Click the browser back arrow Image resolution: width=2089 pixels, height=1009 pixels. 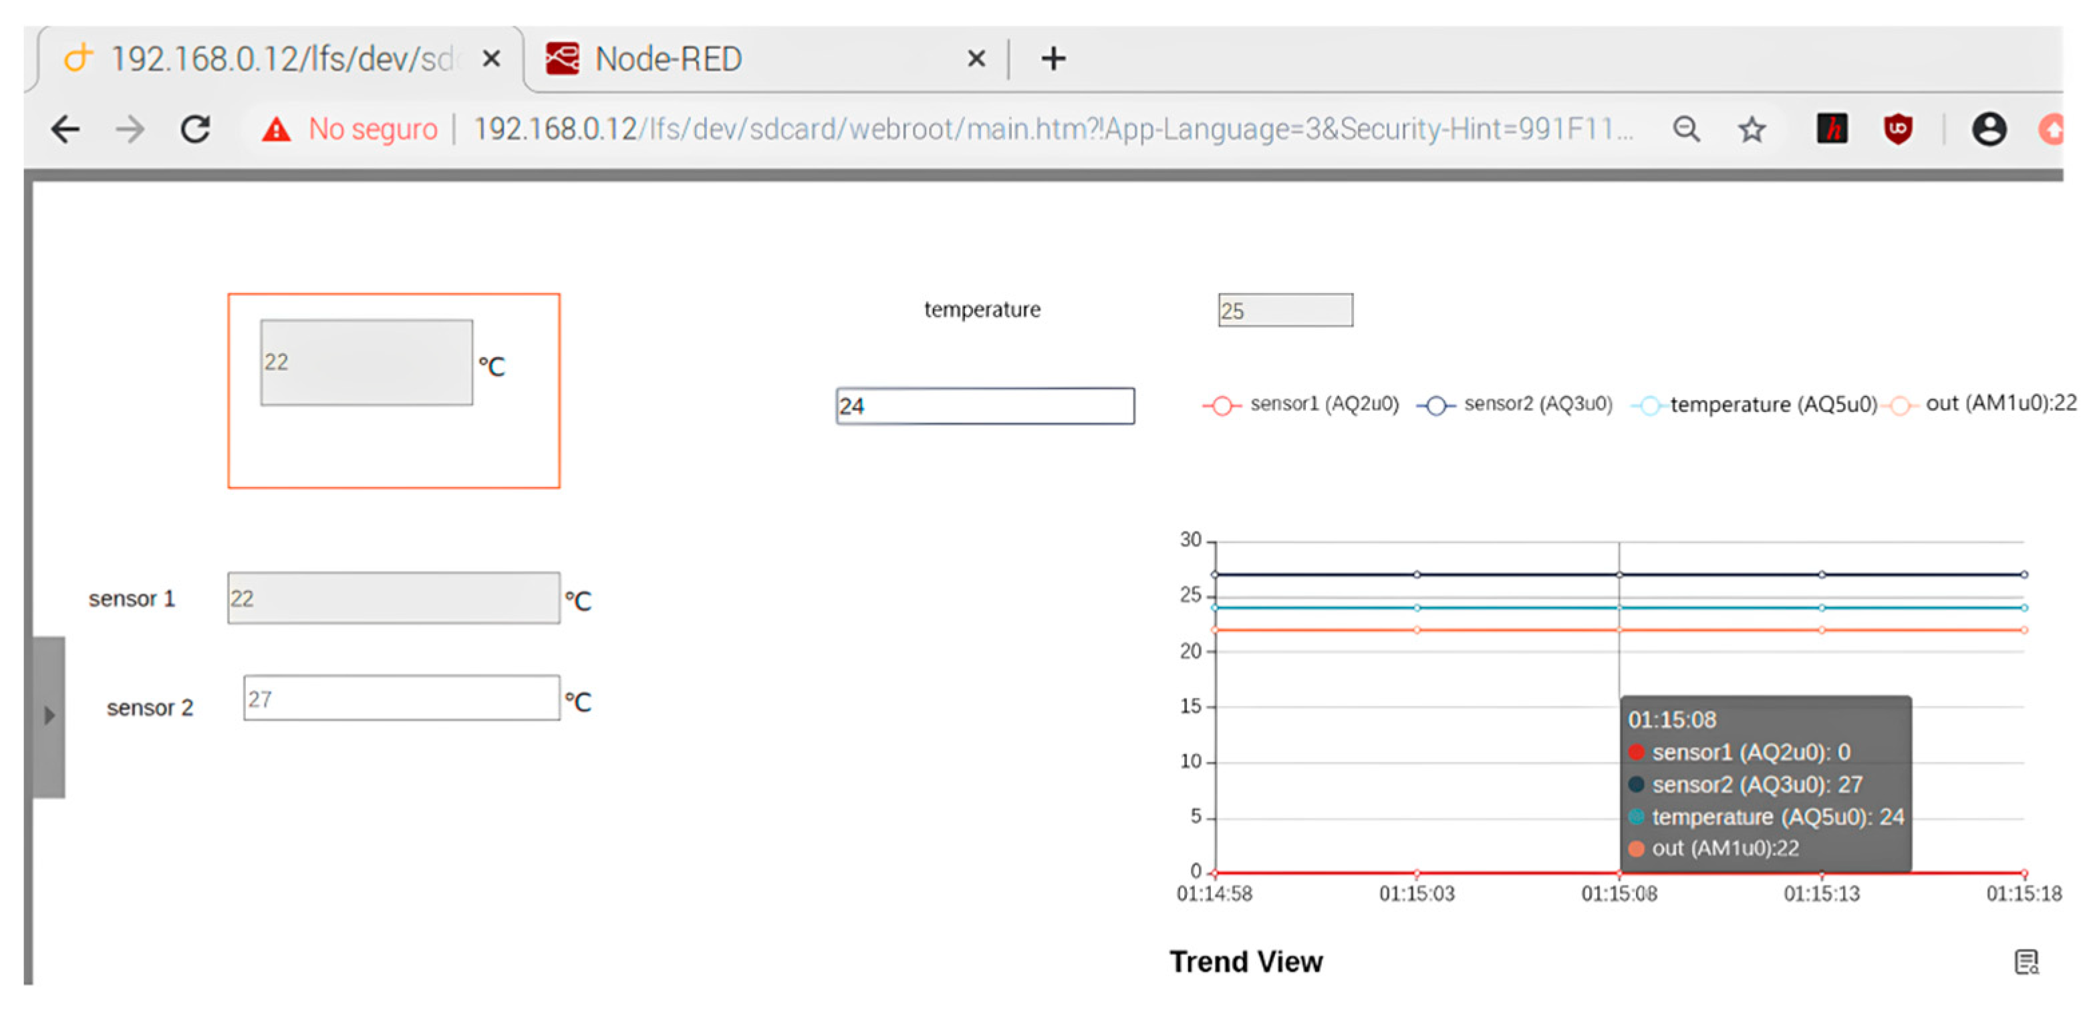(65, 129)
